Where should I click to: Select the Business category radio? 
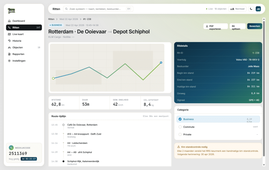click(180, 119)
